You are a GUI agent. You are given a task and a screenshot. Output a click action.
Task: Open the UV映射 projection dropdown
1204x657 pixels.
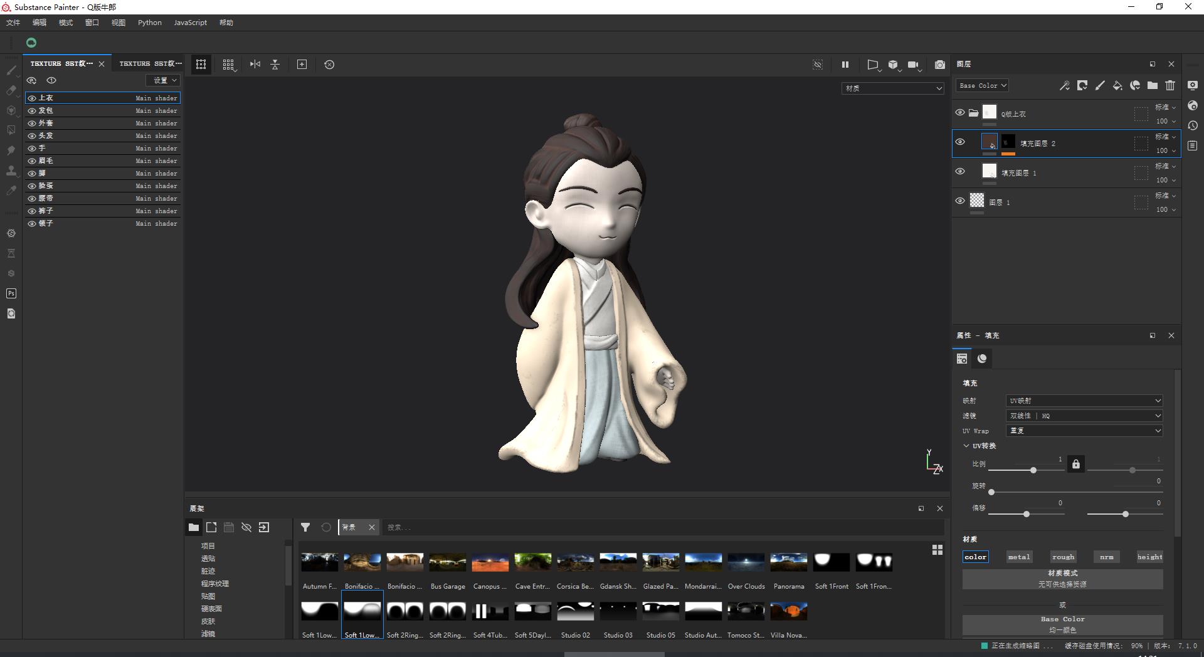[1084, 401]
